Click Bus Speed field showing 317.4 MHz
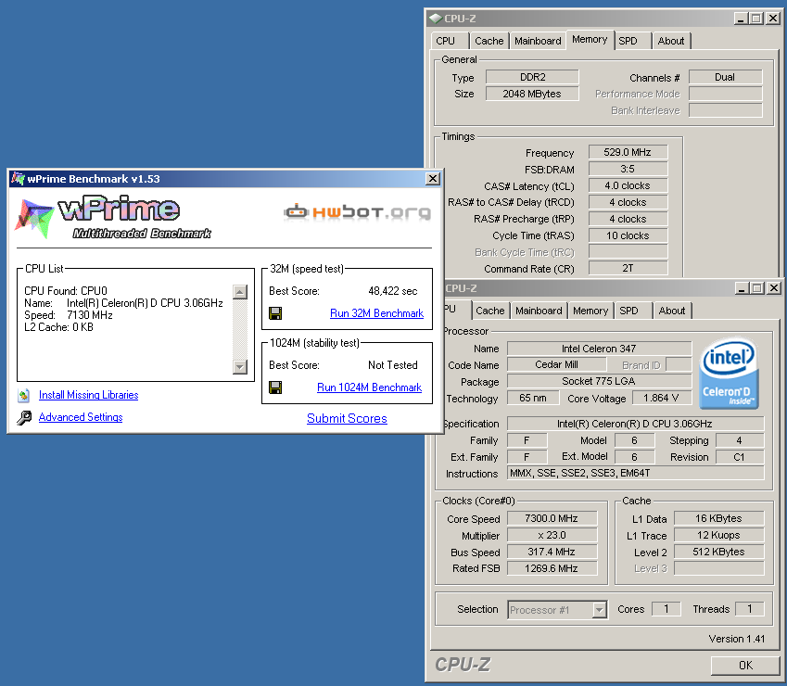Viewport: 787px width, 686px height. tap(552, 552)
